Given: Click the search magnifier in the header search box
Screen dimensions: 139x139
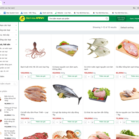Looking at the screenshot, I should point(107,18).
